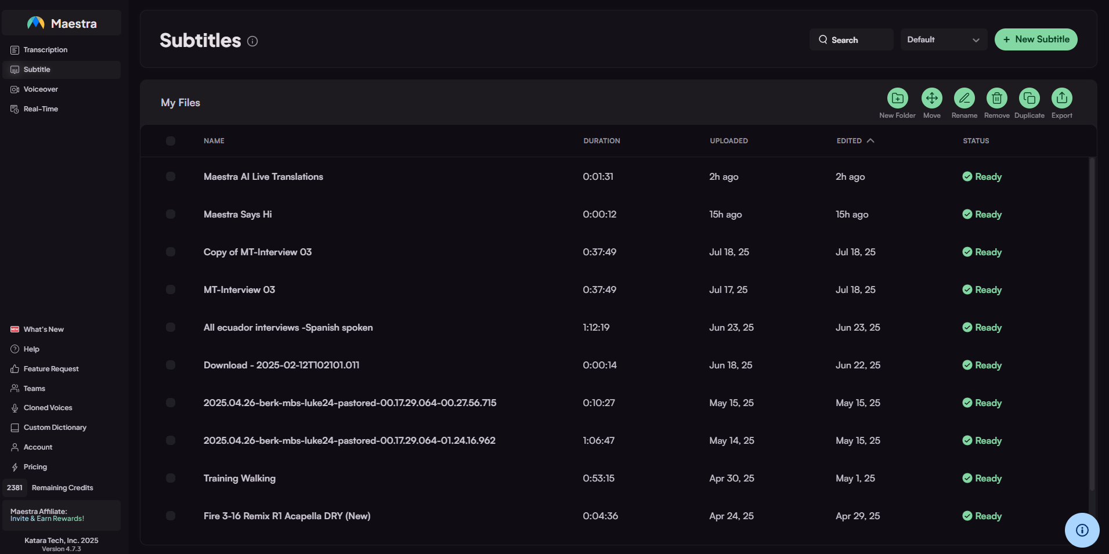Create a New Subtitle
This screenshot has width=1109, height=554.
[1035, 39]
